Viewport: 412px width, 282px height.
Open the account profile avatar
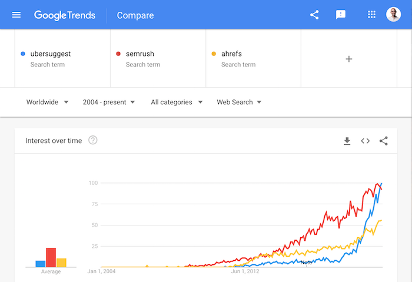point(393,15)
